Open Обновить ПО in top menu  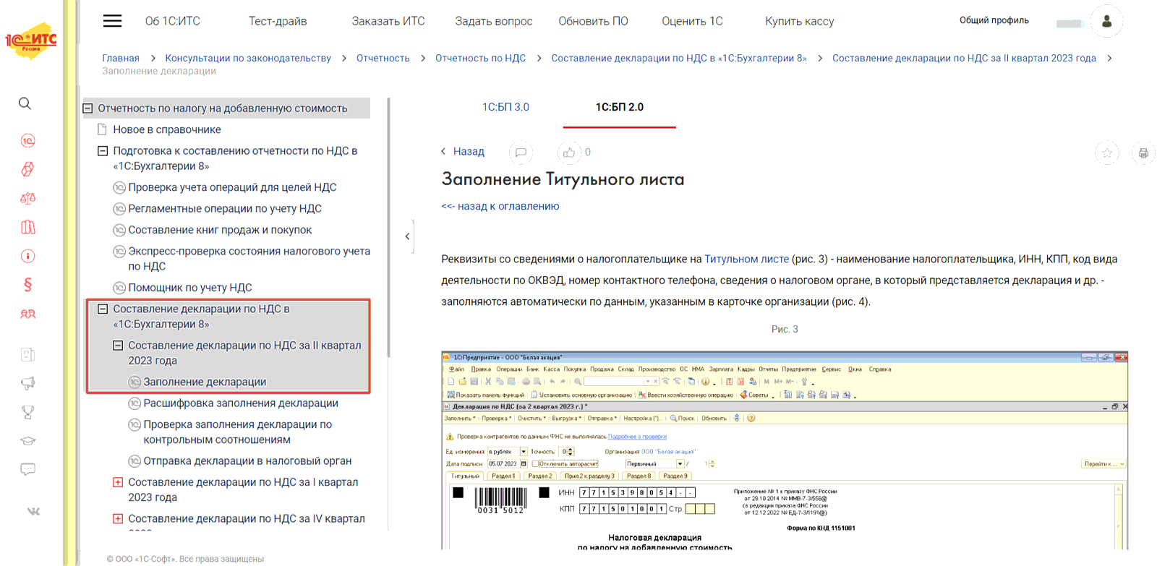pos(594,21)
